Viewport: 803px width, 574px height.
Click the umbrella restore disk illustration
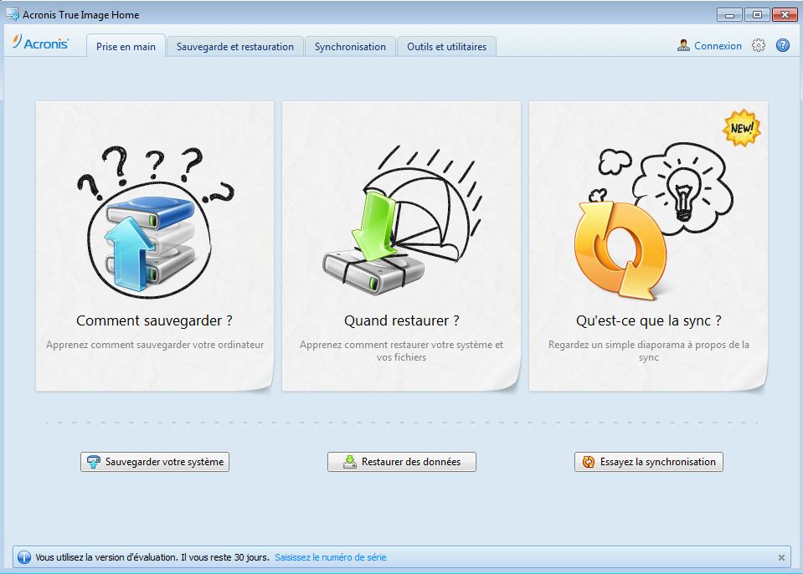pyautogui.click(x=402, y=220)
